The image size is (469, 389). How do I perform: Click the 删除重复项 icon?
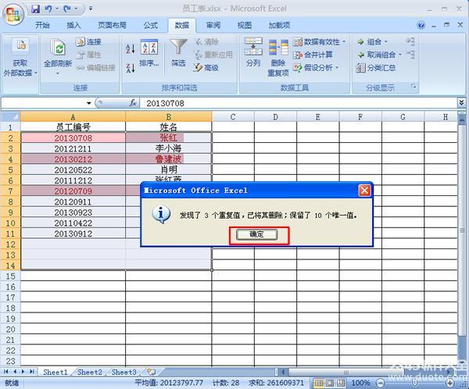tap(278, 55)
